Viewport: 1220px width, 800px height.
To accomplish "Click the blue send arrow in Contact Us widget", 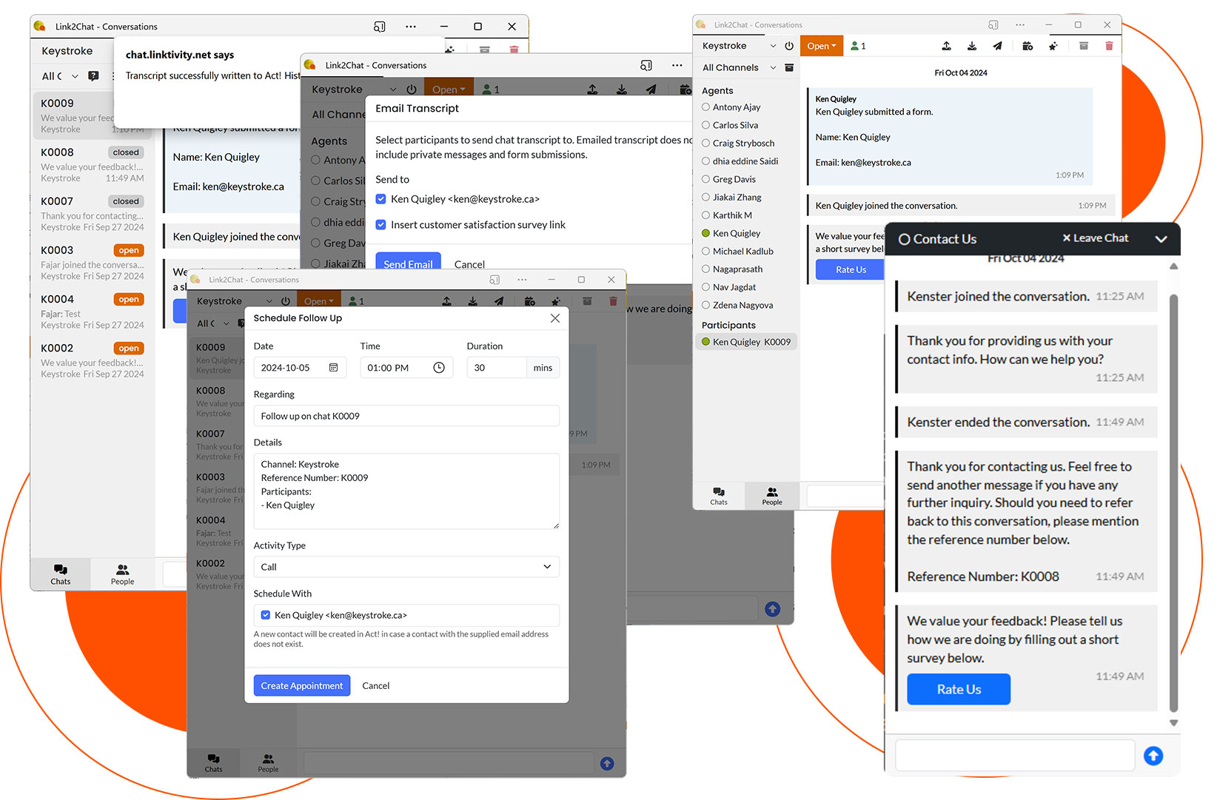I will 1153,756.
